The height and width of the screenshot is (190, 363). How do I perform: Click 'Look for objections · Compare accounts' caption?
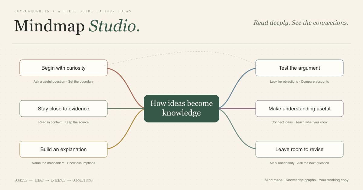point(299,81)
